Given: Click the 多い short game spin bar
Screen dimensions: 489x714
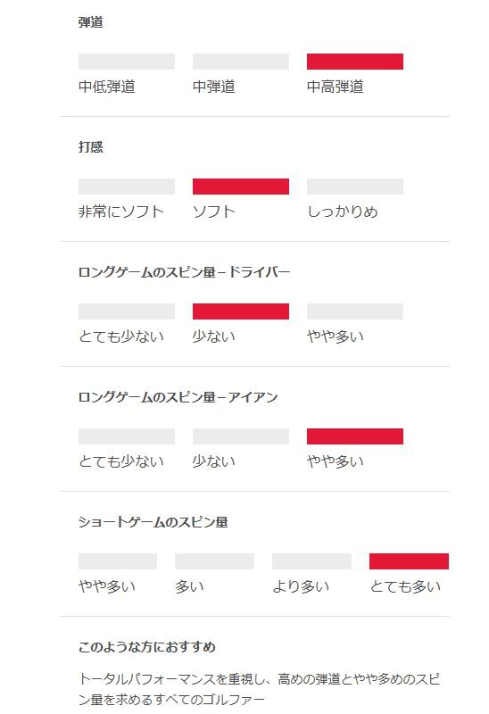Looking at the screenshot, I should [214, 561].
